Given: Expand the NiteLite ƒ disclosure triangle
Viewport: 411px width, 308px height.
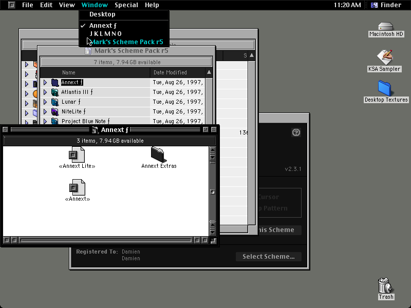Looking at the screenshot, I should pos(45,112).
